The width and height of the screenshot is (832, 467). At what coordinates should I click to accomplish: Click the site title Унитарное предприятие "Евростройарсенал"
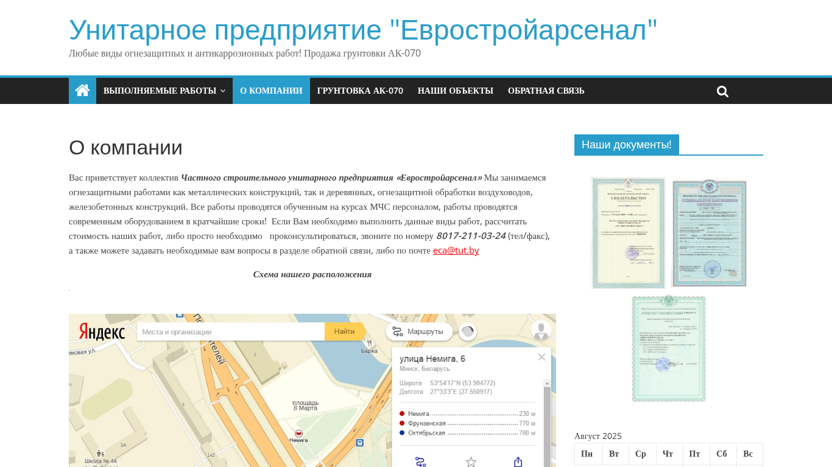(363, 30)
